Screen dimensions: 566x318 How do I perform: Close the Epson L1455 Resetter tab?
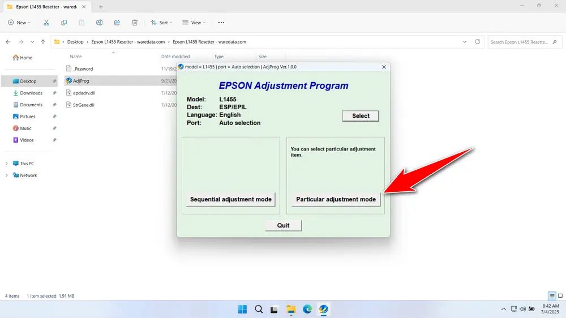84,7
